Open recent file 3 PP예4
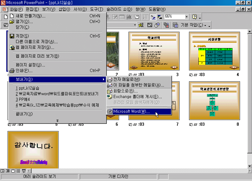The image size is (252, 181). point(58,99)
